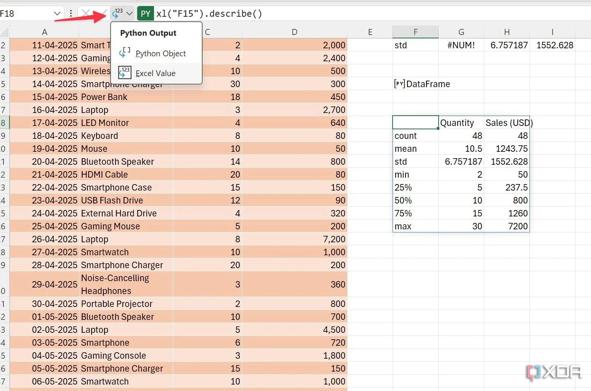Screen dimensions: 591x391
Task: Click the date cell 15-04-2025
Action: click(44, 97)
